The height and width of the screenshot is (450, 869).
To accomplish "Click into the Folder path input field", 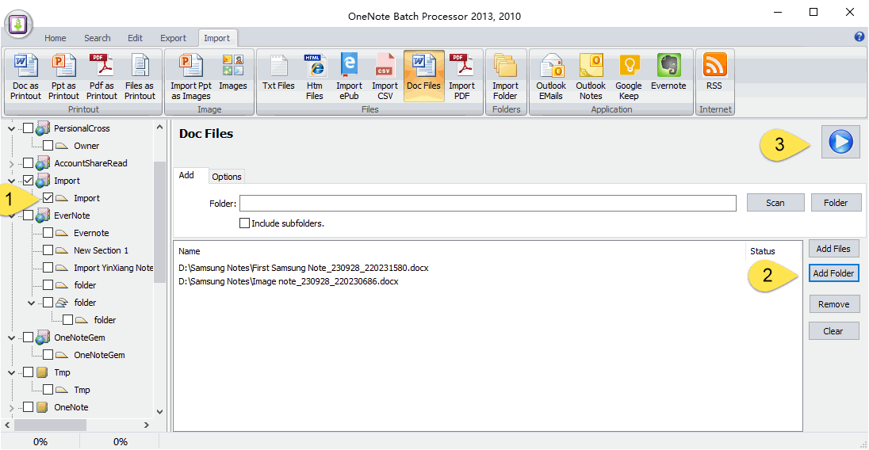I will (x=488, y=203).
